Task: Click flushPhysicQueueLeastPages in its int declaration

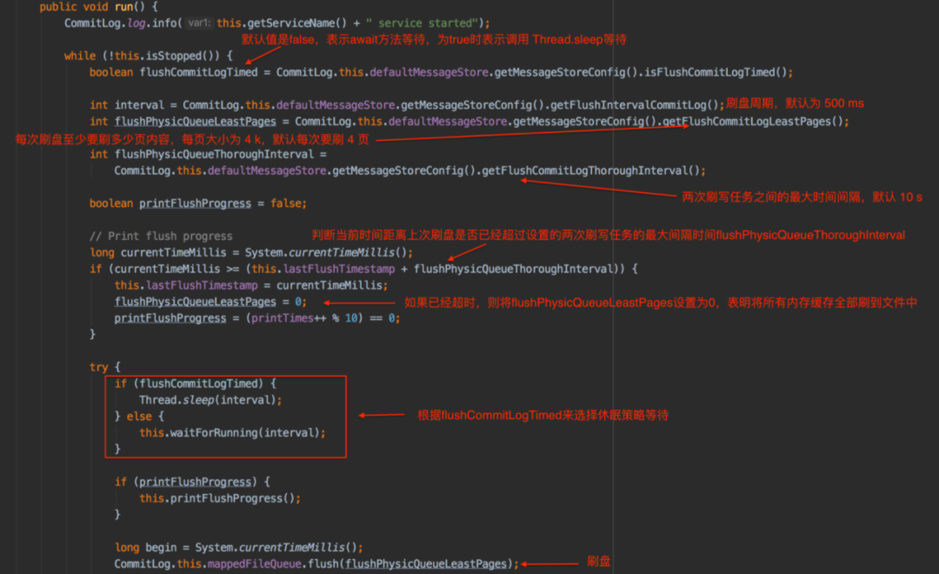Action: point(196,122)
